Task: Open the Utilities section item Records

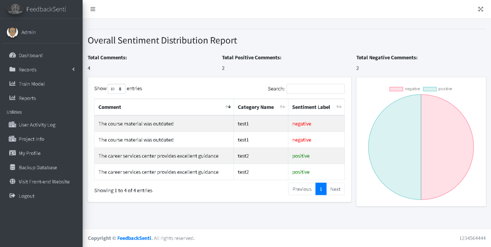Action: point(28,70)
